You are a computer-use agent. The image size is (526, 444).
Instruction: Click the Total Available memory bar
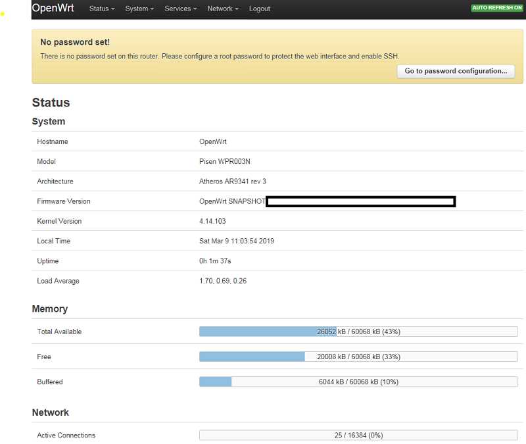pos(358,332)
